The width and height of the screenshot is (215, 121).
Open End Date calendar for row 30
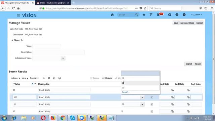tap(188, 105)
